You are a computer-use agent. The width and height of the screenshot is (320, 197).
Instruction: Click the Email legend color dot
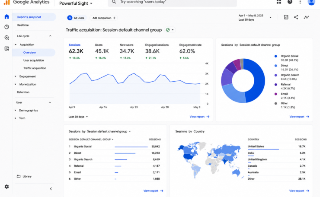tap(276, 94)
